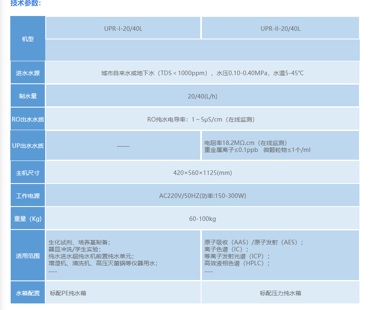
Task: Click the 高效液相色谱（HPLC） text line
Action: pyautogui.click(x=237, y=263)
